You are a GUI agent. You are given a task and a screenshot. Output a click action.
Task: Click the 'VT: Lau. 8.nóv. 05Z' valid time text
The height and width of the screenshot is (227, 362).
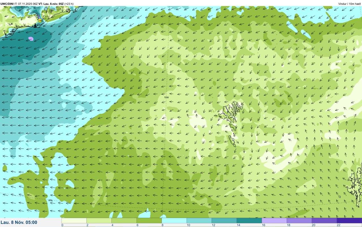51,4
